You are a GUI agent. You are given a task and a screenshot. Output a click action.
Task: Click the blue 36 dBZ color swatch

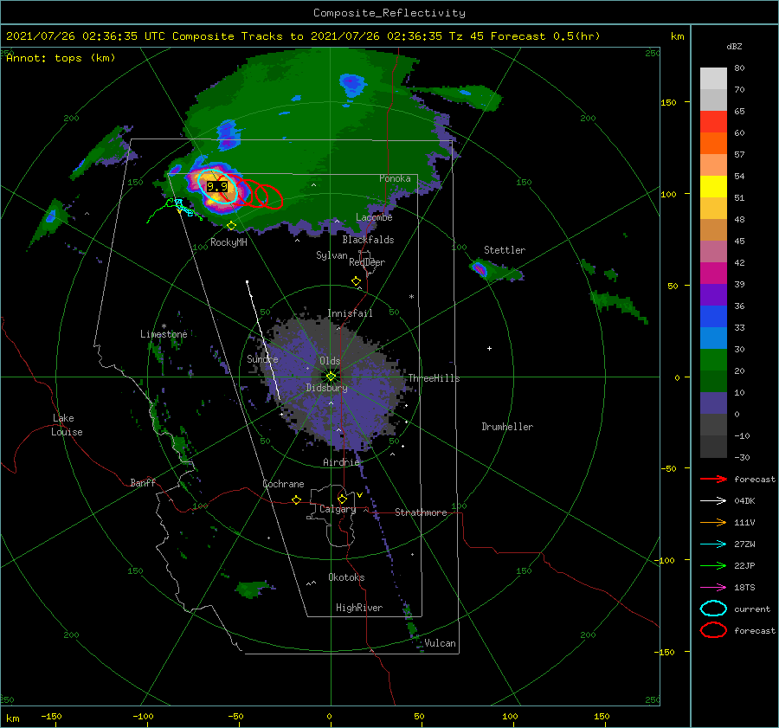click(713, 317)
